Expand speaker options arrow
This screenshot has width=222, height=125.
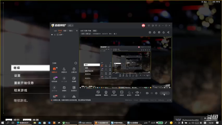pyautogui.click(x=140, y=93)
